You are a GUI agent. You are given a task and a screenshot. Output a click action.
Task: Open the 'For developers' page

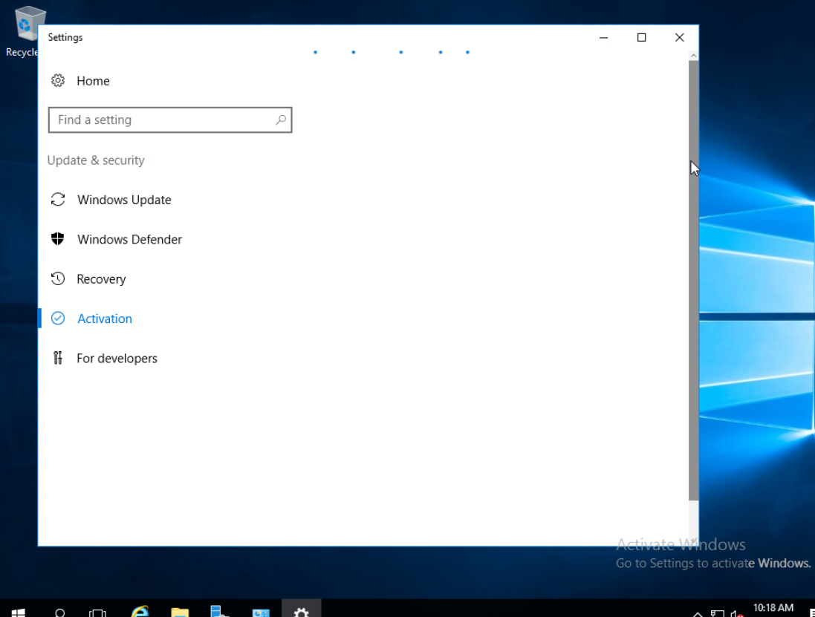click(117, 359)
